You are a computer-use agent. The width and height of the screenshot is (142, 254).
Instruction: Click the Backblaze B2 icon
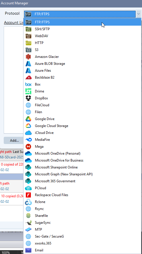pyautogui.click(x=28, y=77)
